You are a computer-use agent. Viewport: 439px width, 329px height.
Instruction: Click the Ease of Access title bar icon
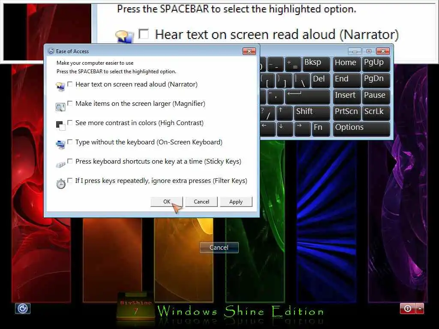[51, 51]
